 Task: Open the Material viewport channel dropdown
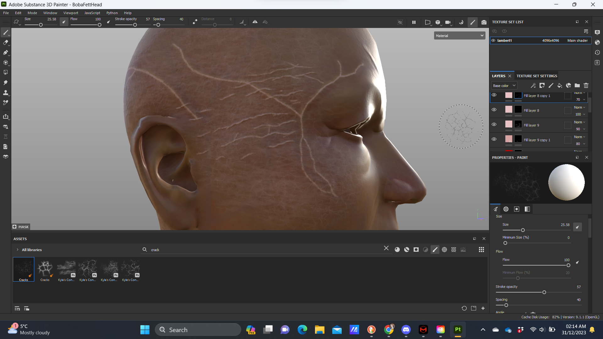pos(459,36)
